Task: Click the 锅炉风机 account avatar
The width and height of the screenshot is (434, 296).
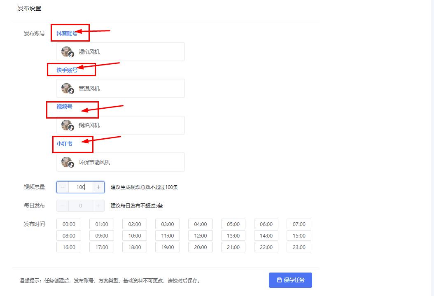Action: tap(67, 125)
